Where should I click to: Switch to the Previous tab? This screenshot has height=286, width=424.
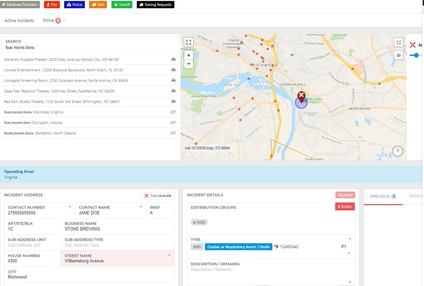pyautogui.click(x=383, y=196)
